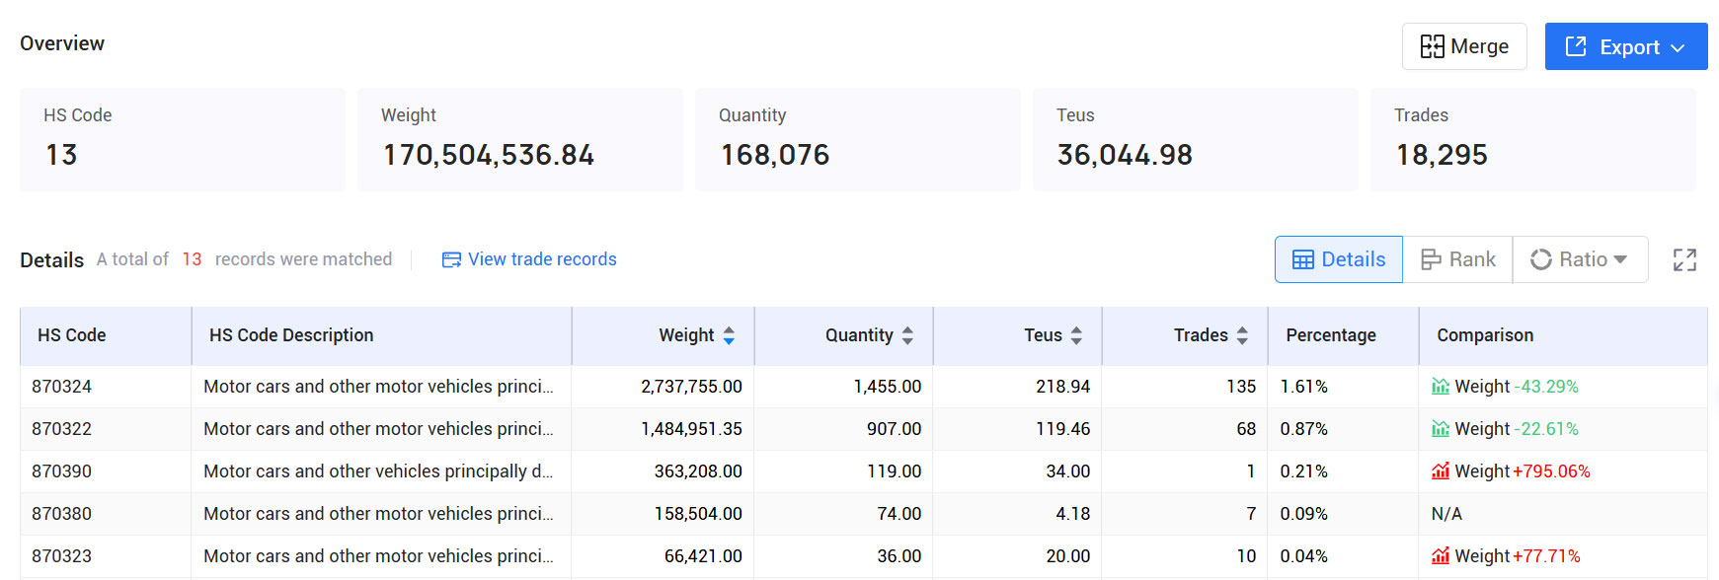Click the fullscreen expand icon

click(1684, 259)
